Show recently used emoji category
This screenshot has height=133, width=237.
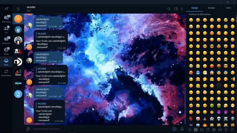pyautogui.click(x=190, y=130)
